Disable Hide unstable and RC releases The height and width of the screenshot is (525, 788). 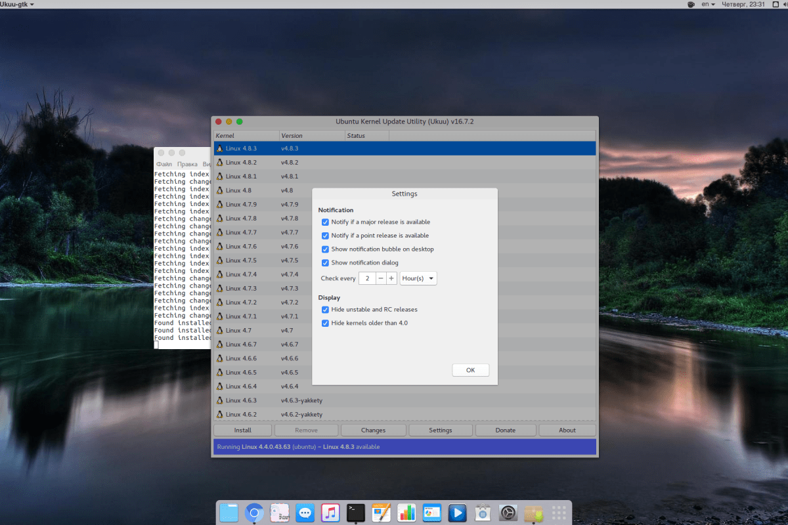pos(325,310)
